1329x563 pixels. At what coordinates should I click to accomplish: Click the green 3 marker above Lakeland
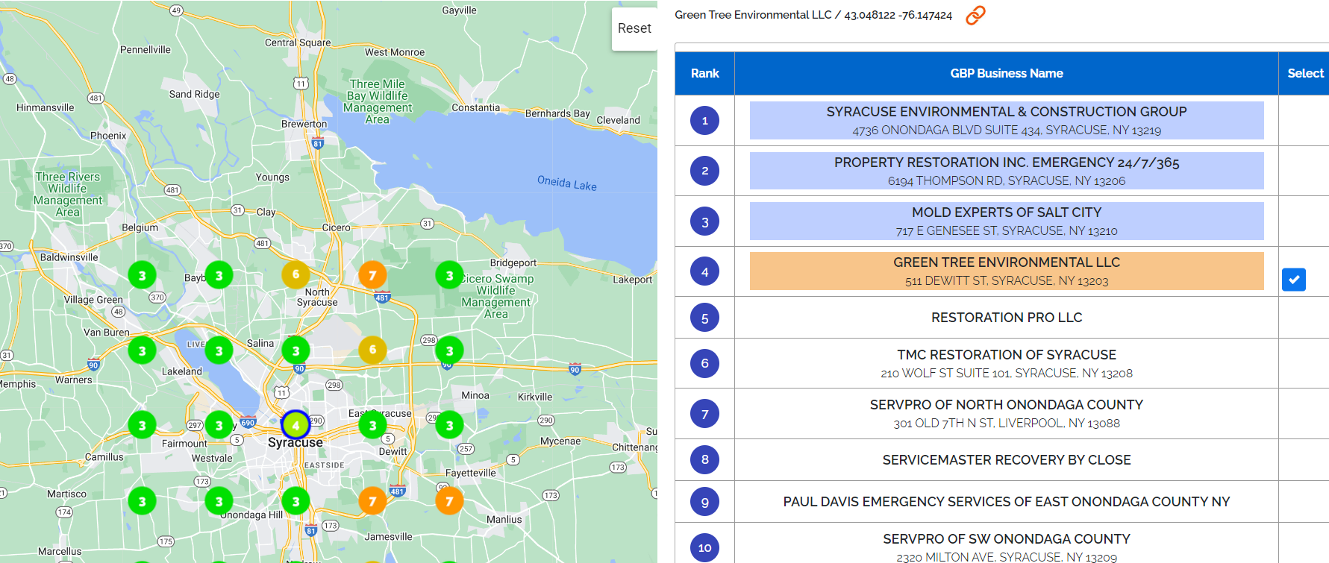[x=219, y=350]
